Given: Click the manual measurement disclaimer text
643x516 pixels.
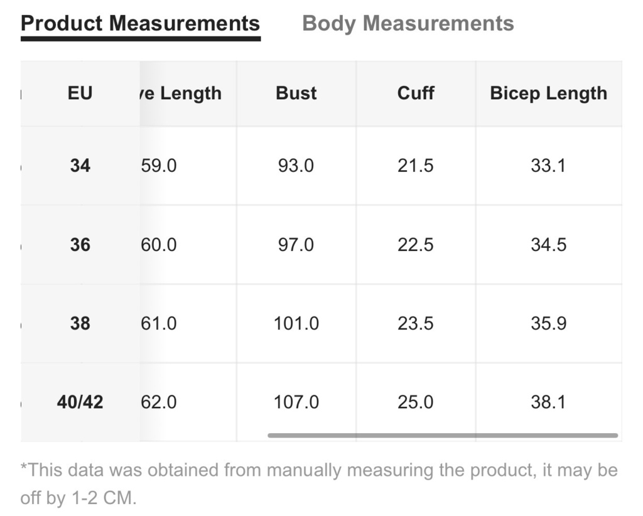Looking at the screenshot, I should pyautogui.click(x=319, y=484).
